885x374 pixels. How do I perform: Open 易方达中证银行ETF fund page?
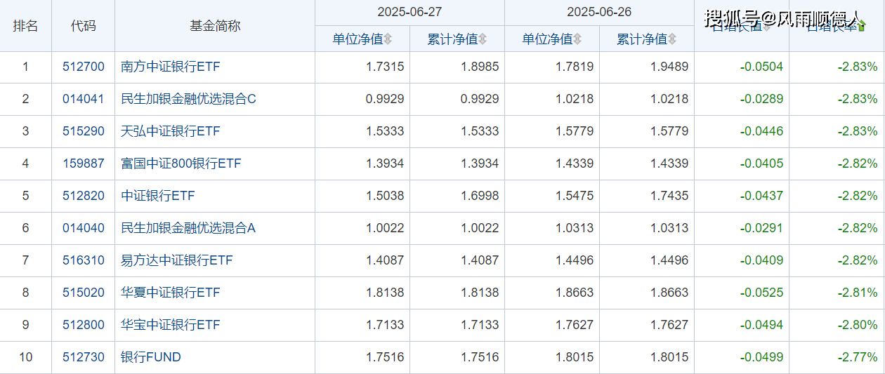(x=177, y=261)
